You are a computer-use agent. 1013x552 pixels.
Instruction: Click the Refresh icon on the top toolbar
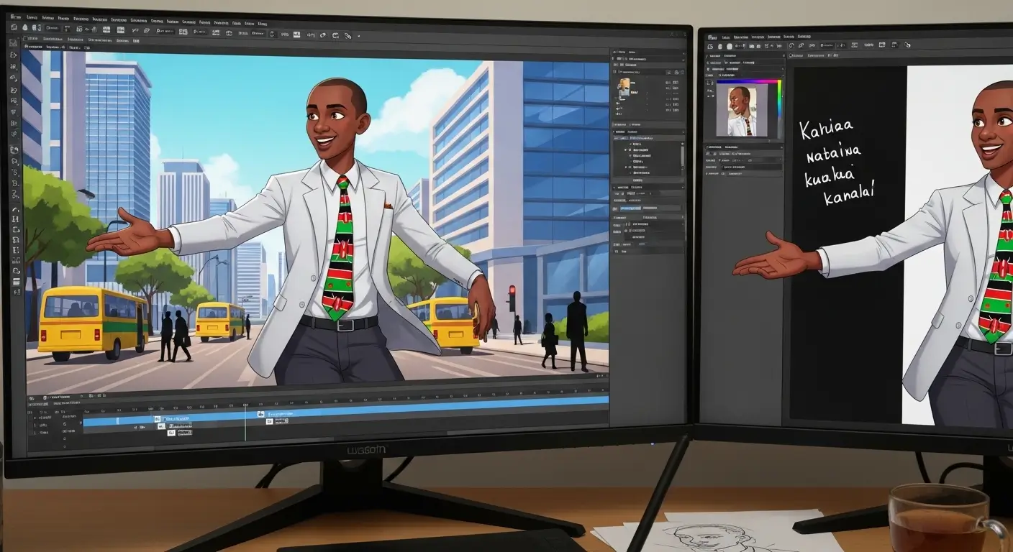point(272,34)
